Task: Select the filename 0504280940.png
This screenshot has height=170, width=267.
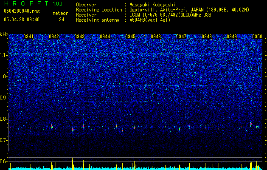Action: tap(22, 11)
